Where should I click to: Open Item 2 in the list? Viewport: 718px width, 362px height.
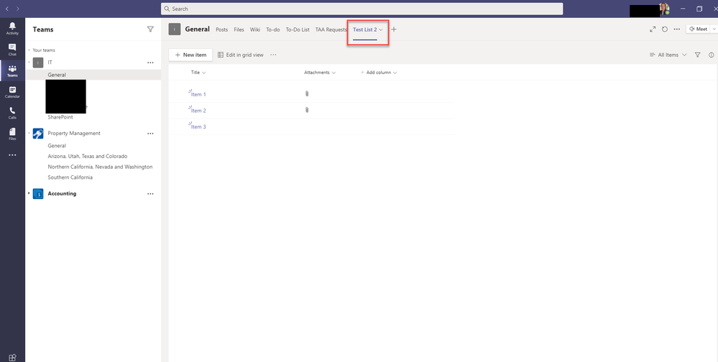pos(199,111)
